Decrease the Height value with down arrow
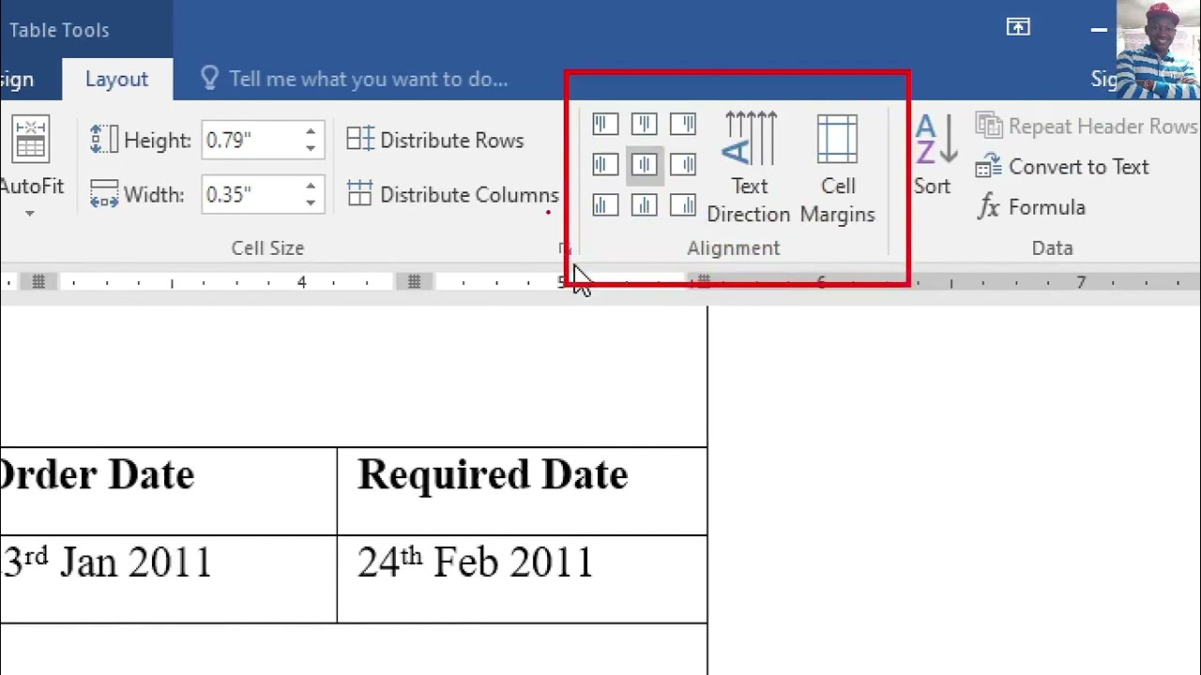 tap(311, 148)
